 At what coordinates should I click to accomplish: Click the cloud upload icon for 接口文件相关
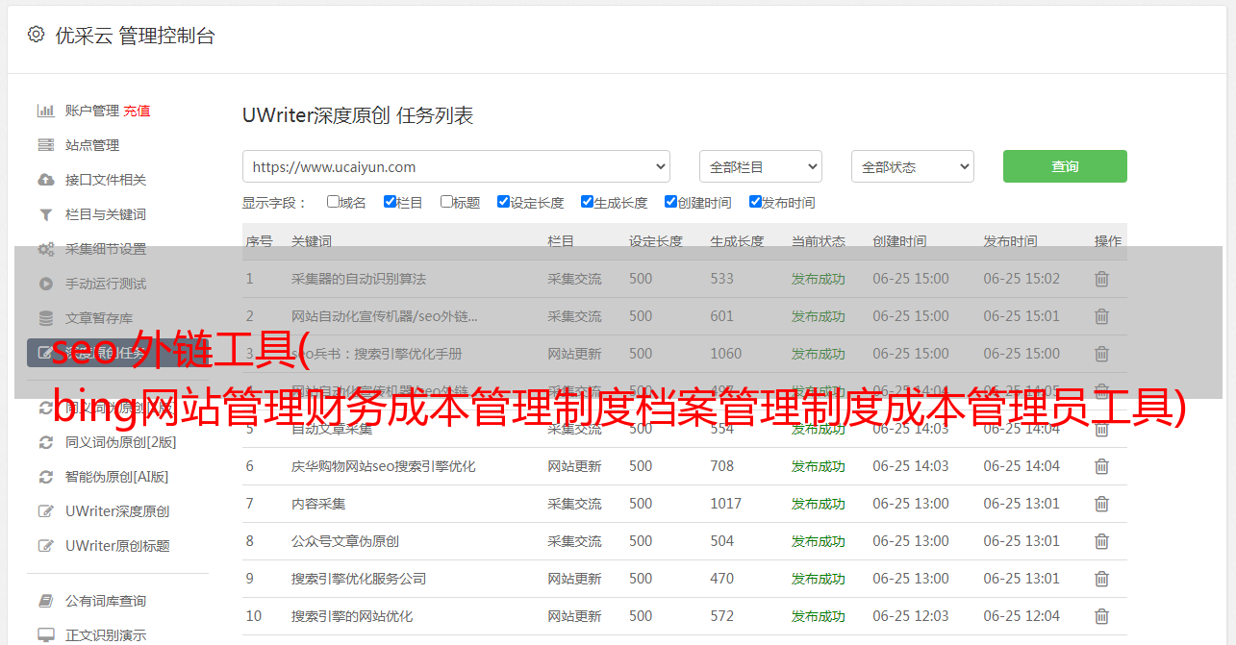45,180
